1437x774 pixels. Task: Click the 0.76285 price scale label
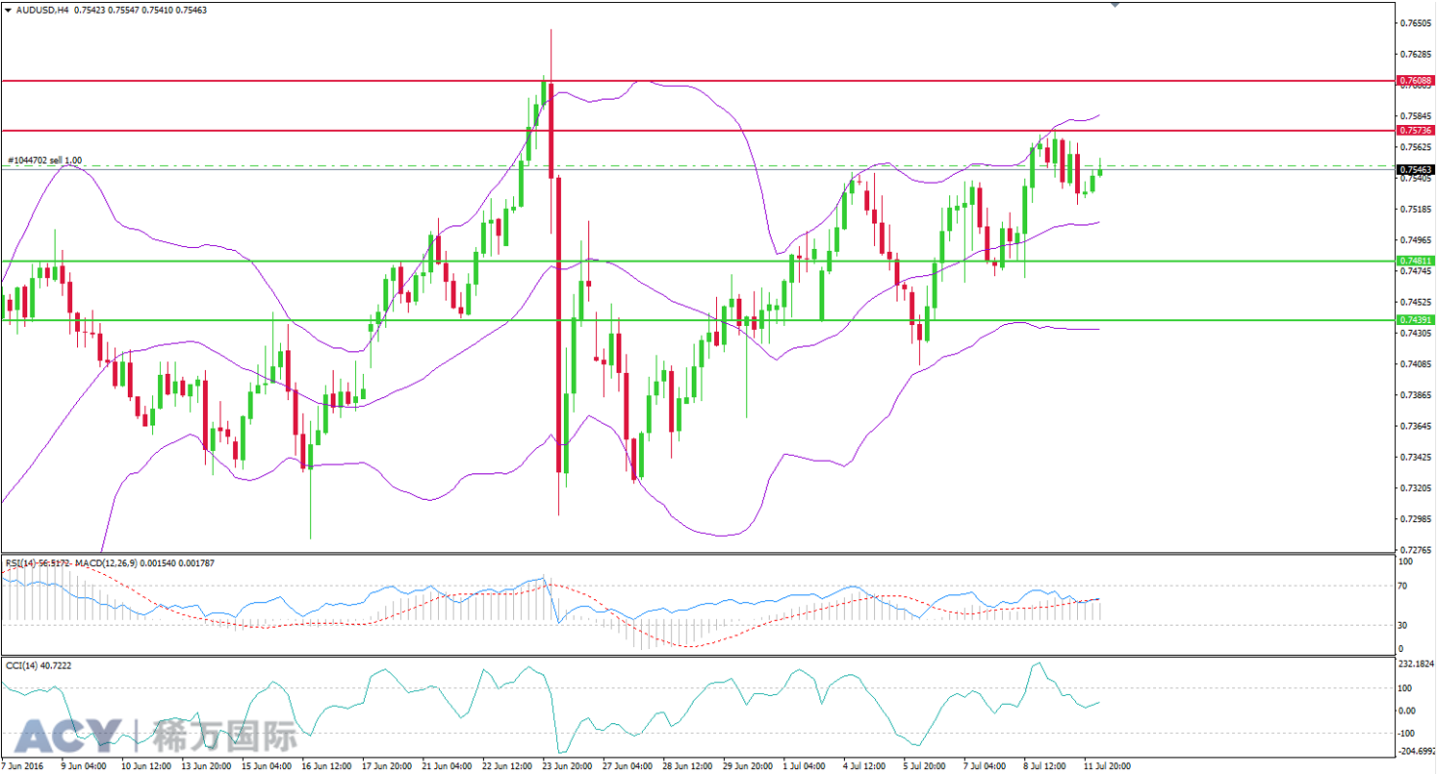point(1417,54)
